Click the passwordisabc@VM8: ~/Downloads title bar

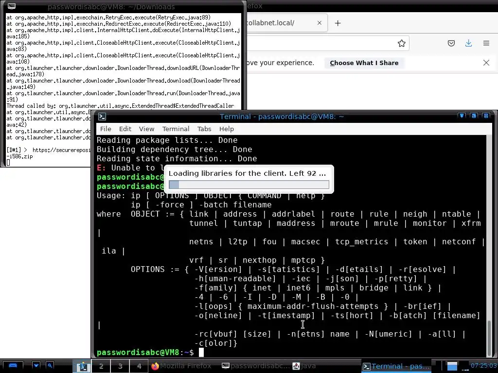[x=111, y=7]
